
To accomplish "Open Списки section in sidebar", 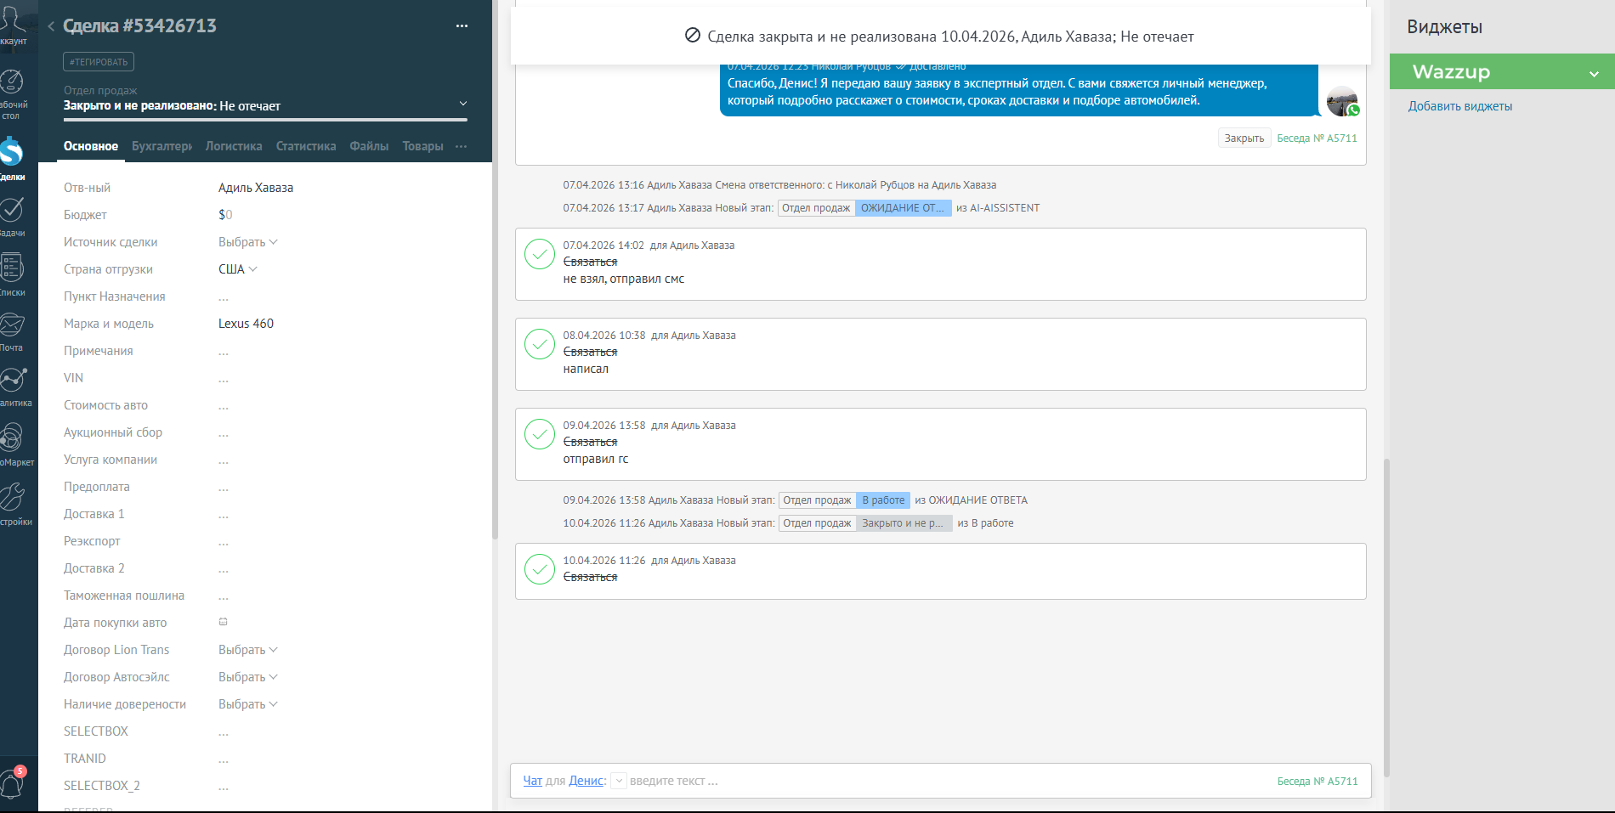I will click(12, 274).
